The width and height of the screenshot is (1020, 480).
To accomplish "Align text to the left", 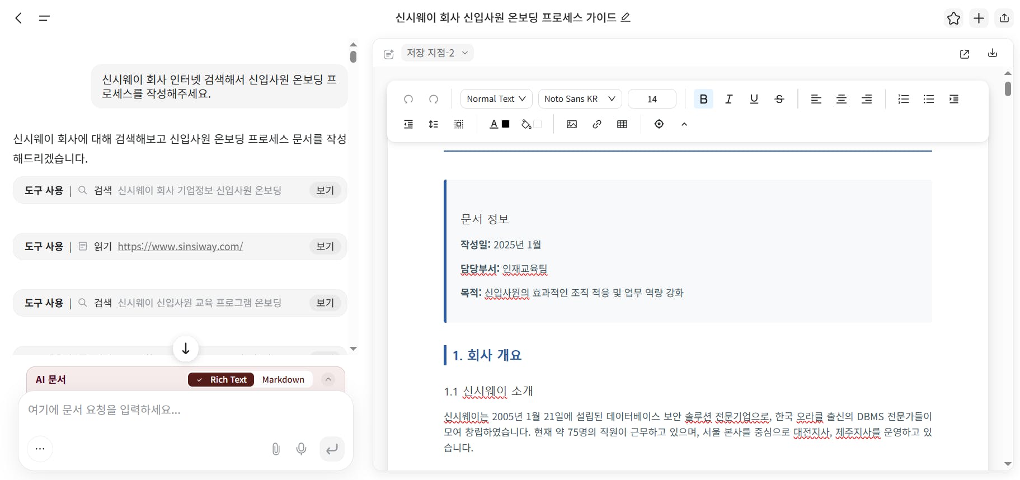I will click(816, 99).
